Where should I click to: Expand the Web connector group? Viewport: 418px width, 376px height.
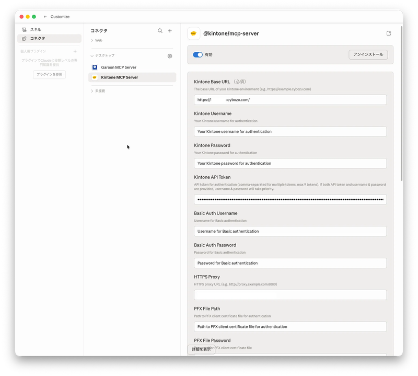[x=97, y=40]
